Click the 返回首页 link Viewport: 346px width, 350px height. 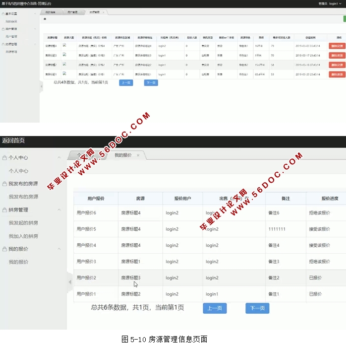coord(13,140)
